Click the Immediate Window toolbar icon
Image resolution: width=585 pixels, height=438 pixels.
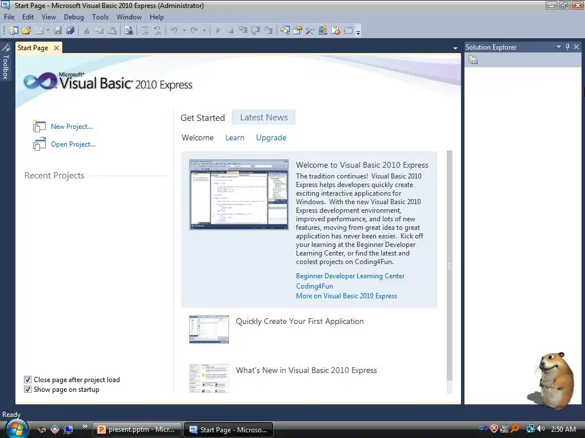coord(348,31)
